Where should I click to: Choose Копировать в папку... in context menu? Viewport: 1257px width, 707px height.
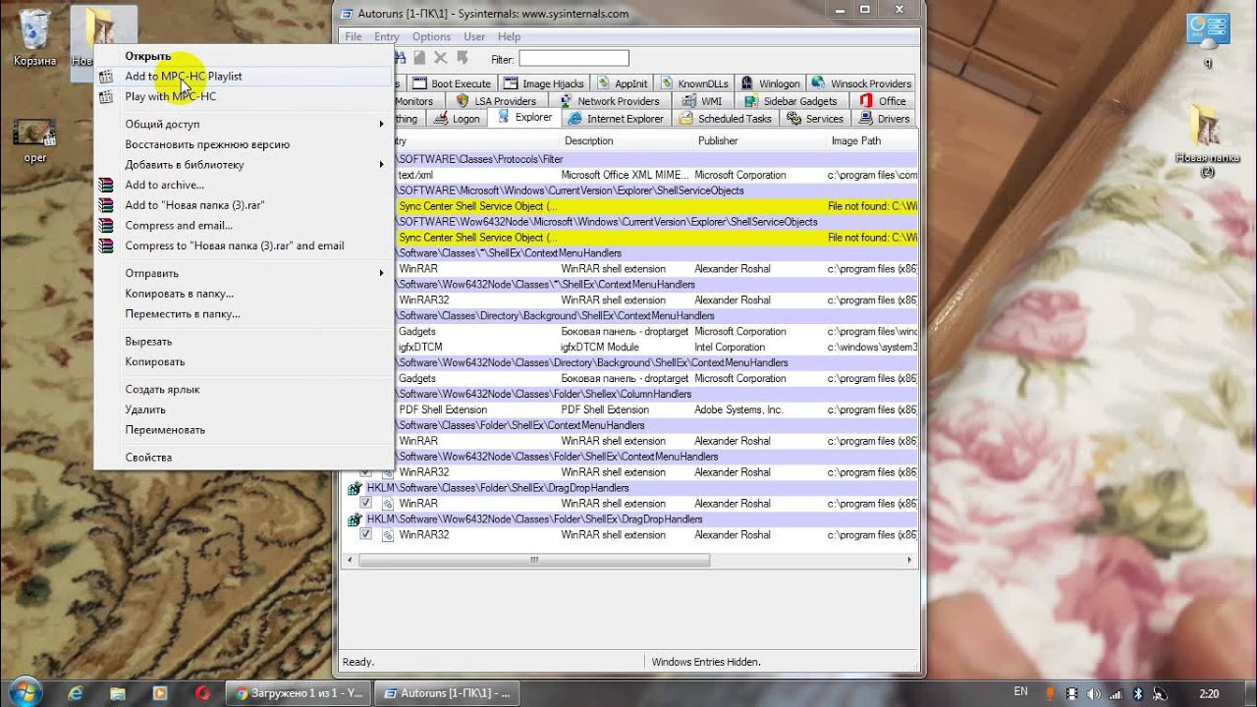(244, 294)
